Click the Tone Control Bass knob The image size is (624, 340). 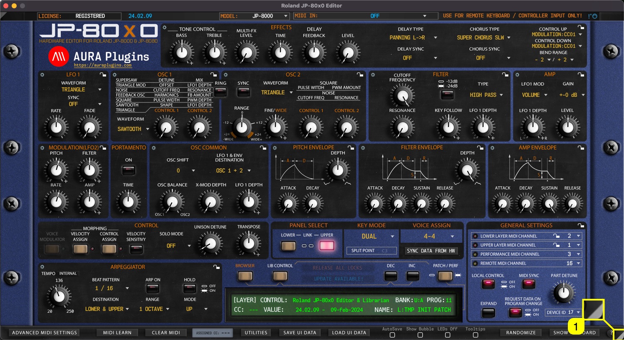pos(181,53)
